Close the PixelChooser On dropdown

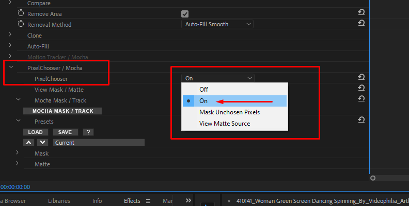click(218, 78)
